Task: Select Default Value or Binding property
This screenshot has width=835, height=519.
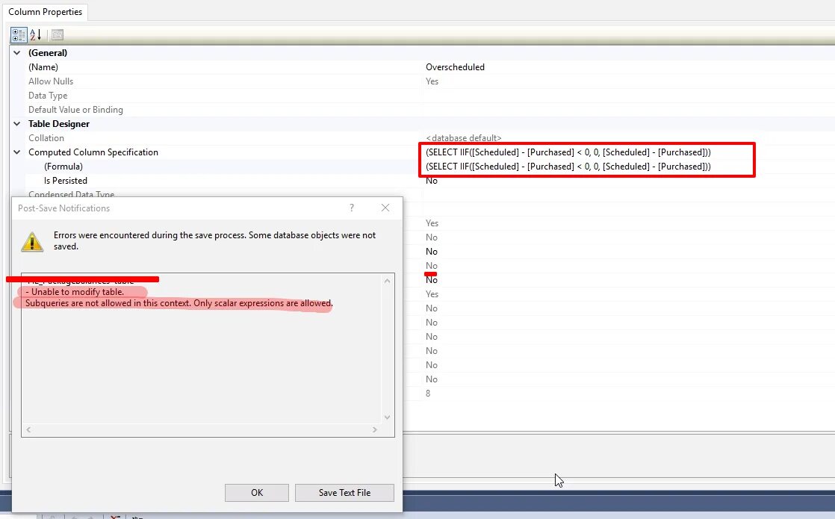Action: pyautogui.click(x=75, y=110)
